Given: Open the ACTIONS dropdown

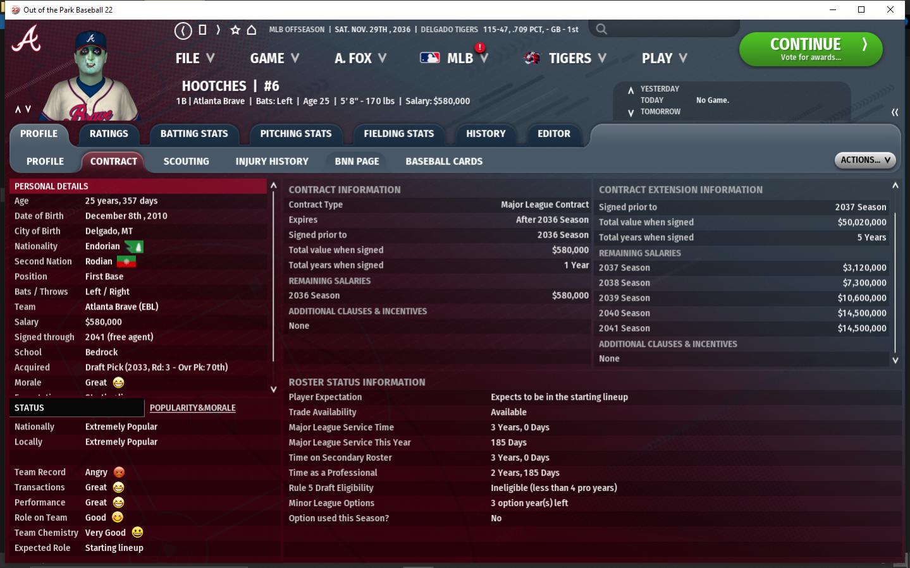Looking at the screenshot, I should [x=864, y=160].
